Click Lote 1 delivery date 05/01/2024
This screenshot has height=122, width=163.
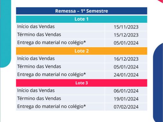click(x=126, y=43)
